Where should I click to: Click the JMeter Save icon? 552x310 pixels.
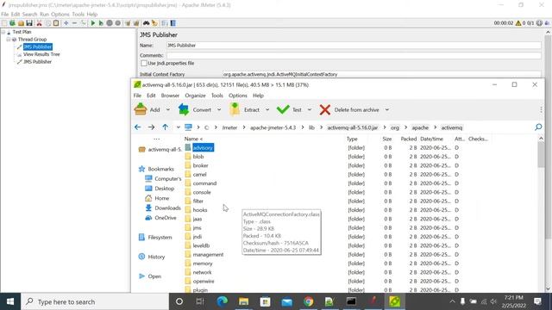[29, 23]
